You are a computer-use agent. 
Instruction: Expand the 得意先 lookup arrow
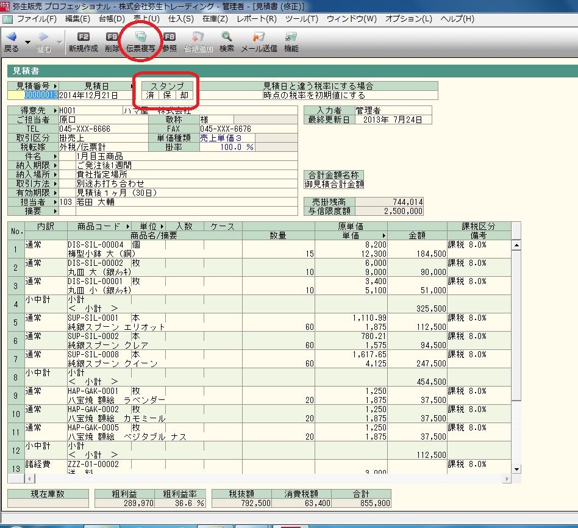[x=55, y=110]
